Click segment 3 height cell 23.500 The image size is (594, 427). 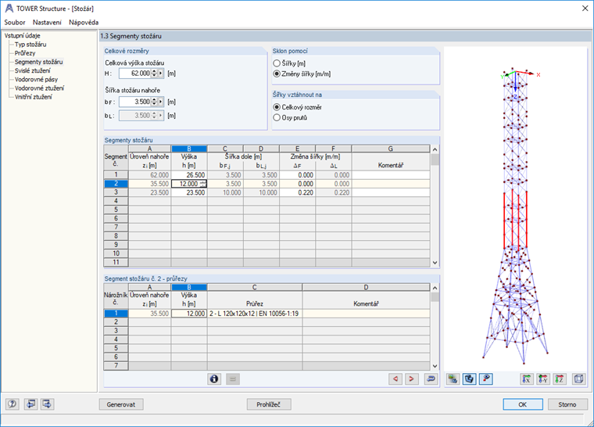coord(189,192)
